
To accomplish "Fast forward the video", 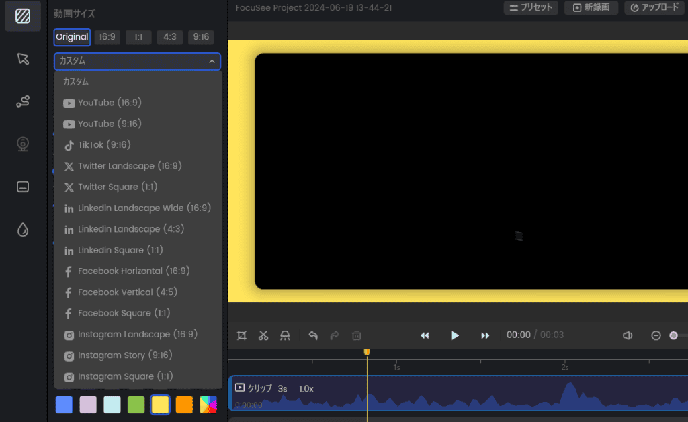I will tap(485, 335).
